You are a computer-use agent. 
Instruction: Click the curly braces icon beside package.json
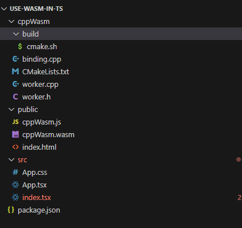pyautogui.click(x=11, y=210)
